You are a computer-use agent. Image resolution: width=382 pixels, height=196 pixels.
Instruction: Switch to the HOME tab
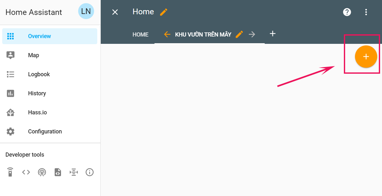(x=140, y=35)
